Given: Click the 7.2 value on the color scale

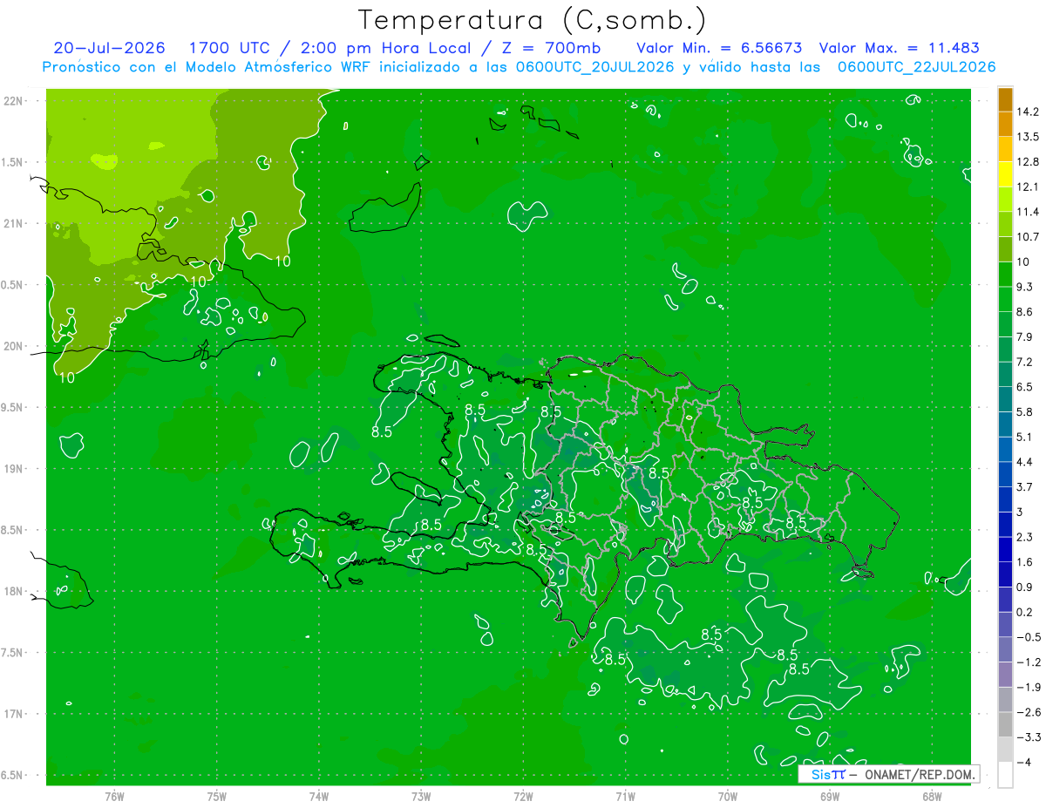Looking at the screenshot, I should (x=1025, y=362).
